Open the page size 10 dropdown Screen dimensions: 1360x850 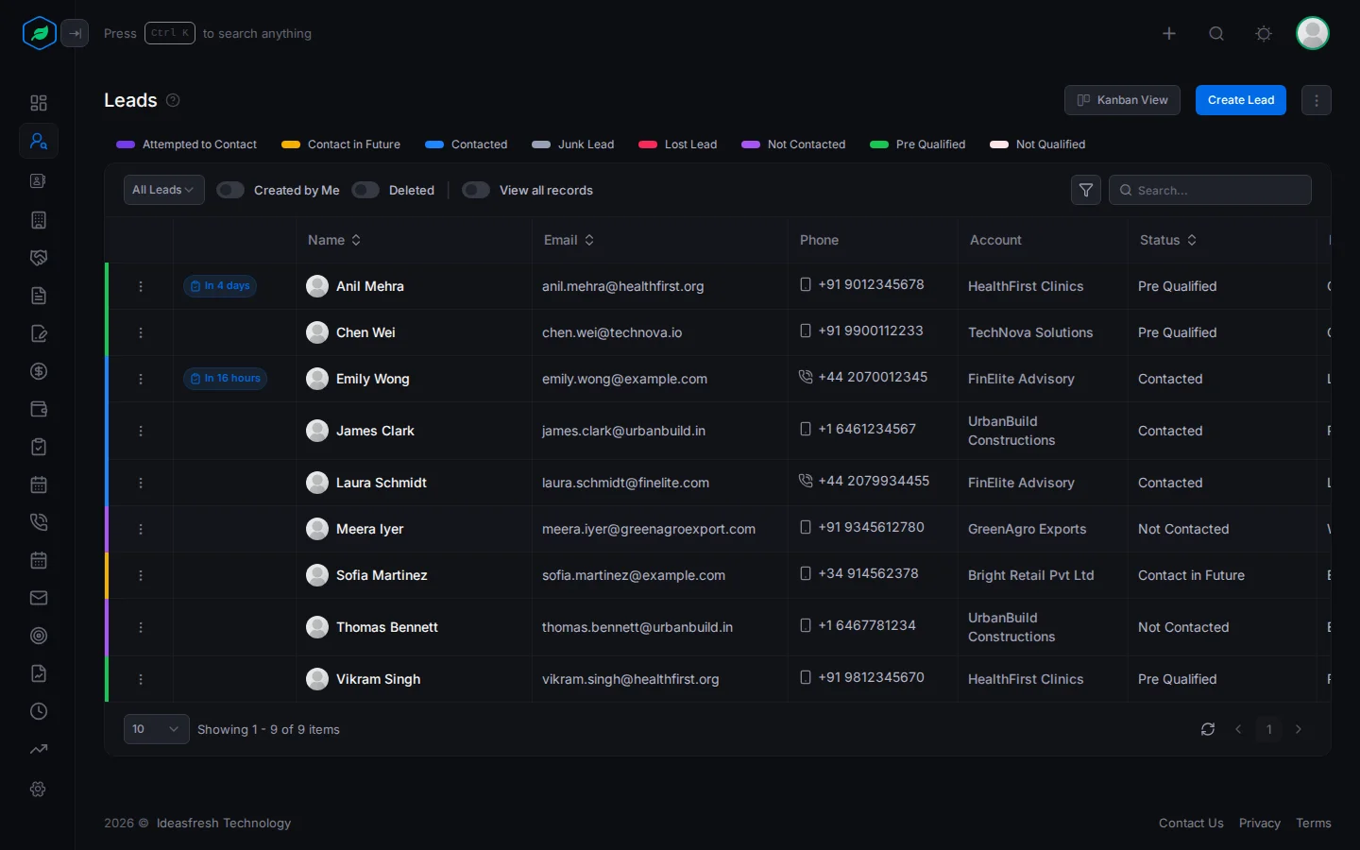tap(156, 729)
